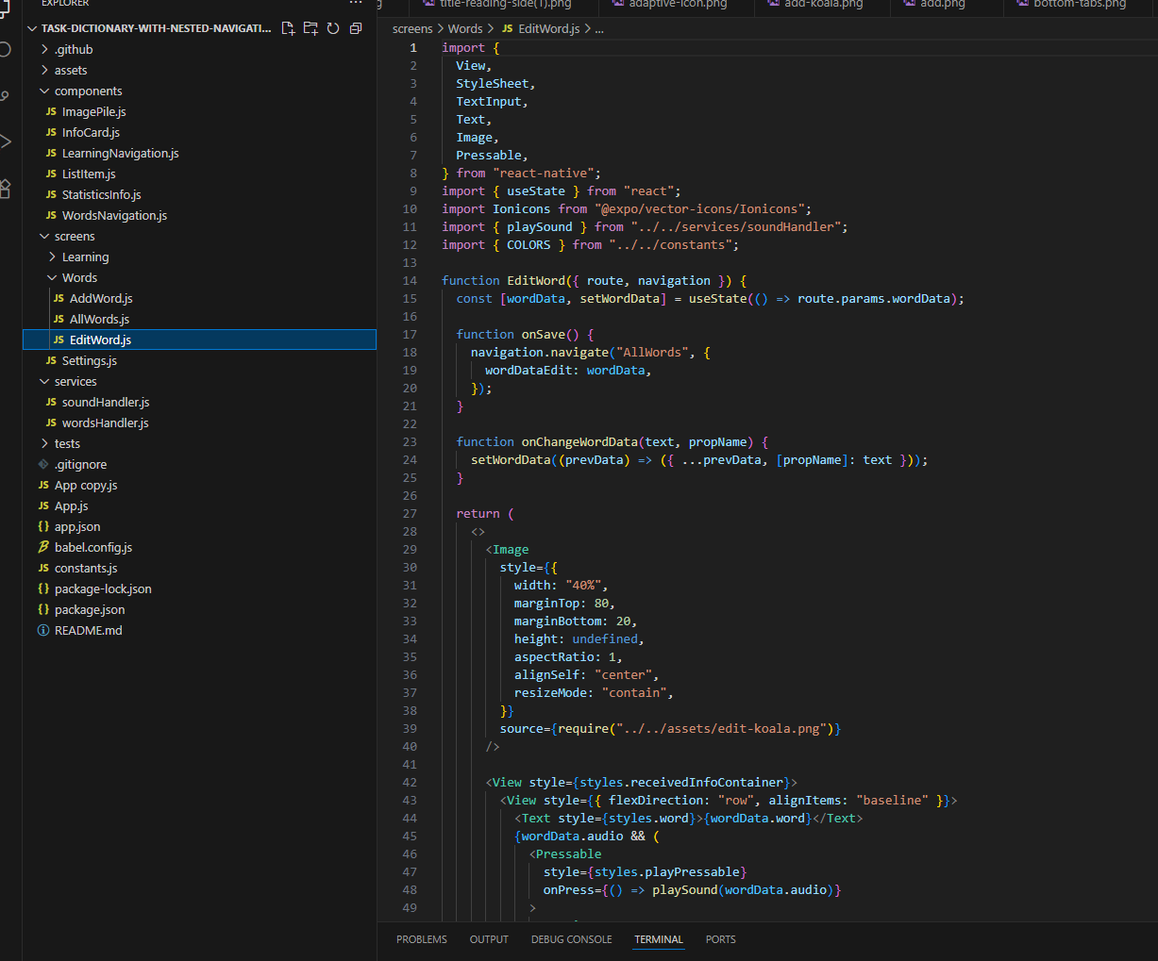This screenshot has height=961, width=1158.
Task: Collapse the components folder
Action: coord(44,91)
